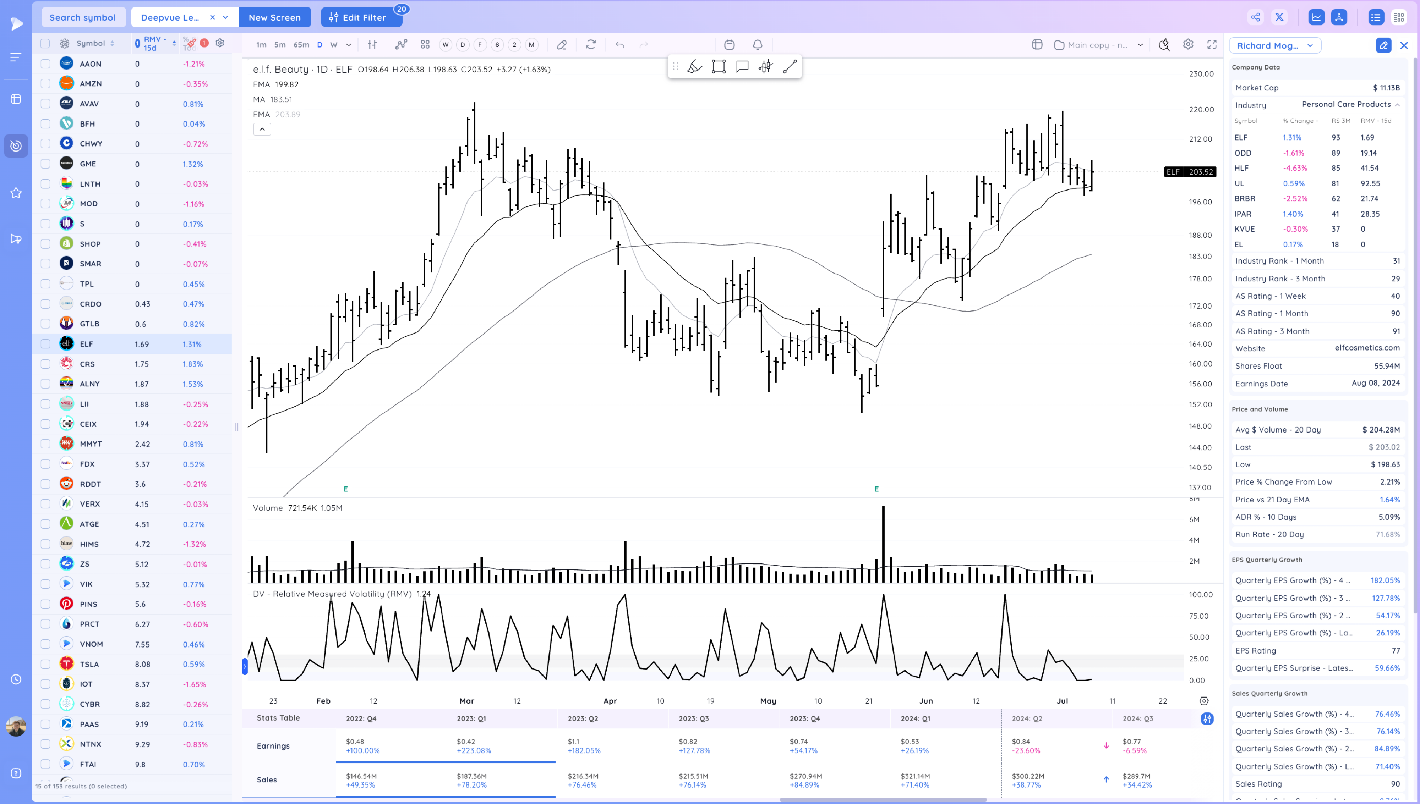Enter fullscreen chart mode
The width and height of the screenshot is (1420, 804).
click(x=1212, y=45)
